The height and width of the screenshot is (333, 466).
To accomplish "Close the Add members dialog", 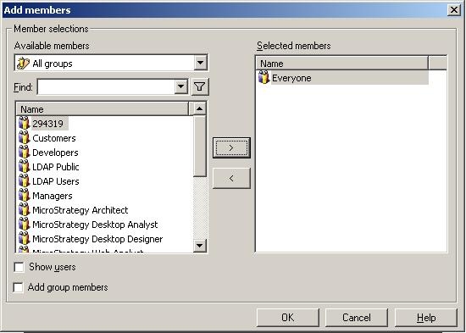I will [454, 10].
